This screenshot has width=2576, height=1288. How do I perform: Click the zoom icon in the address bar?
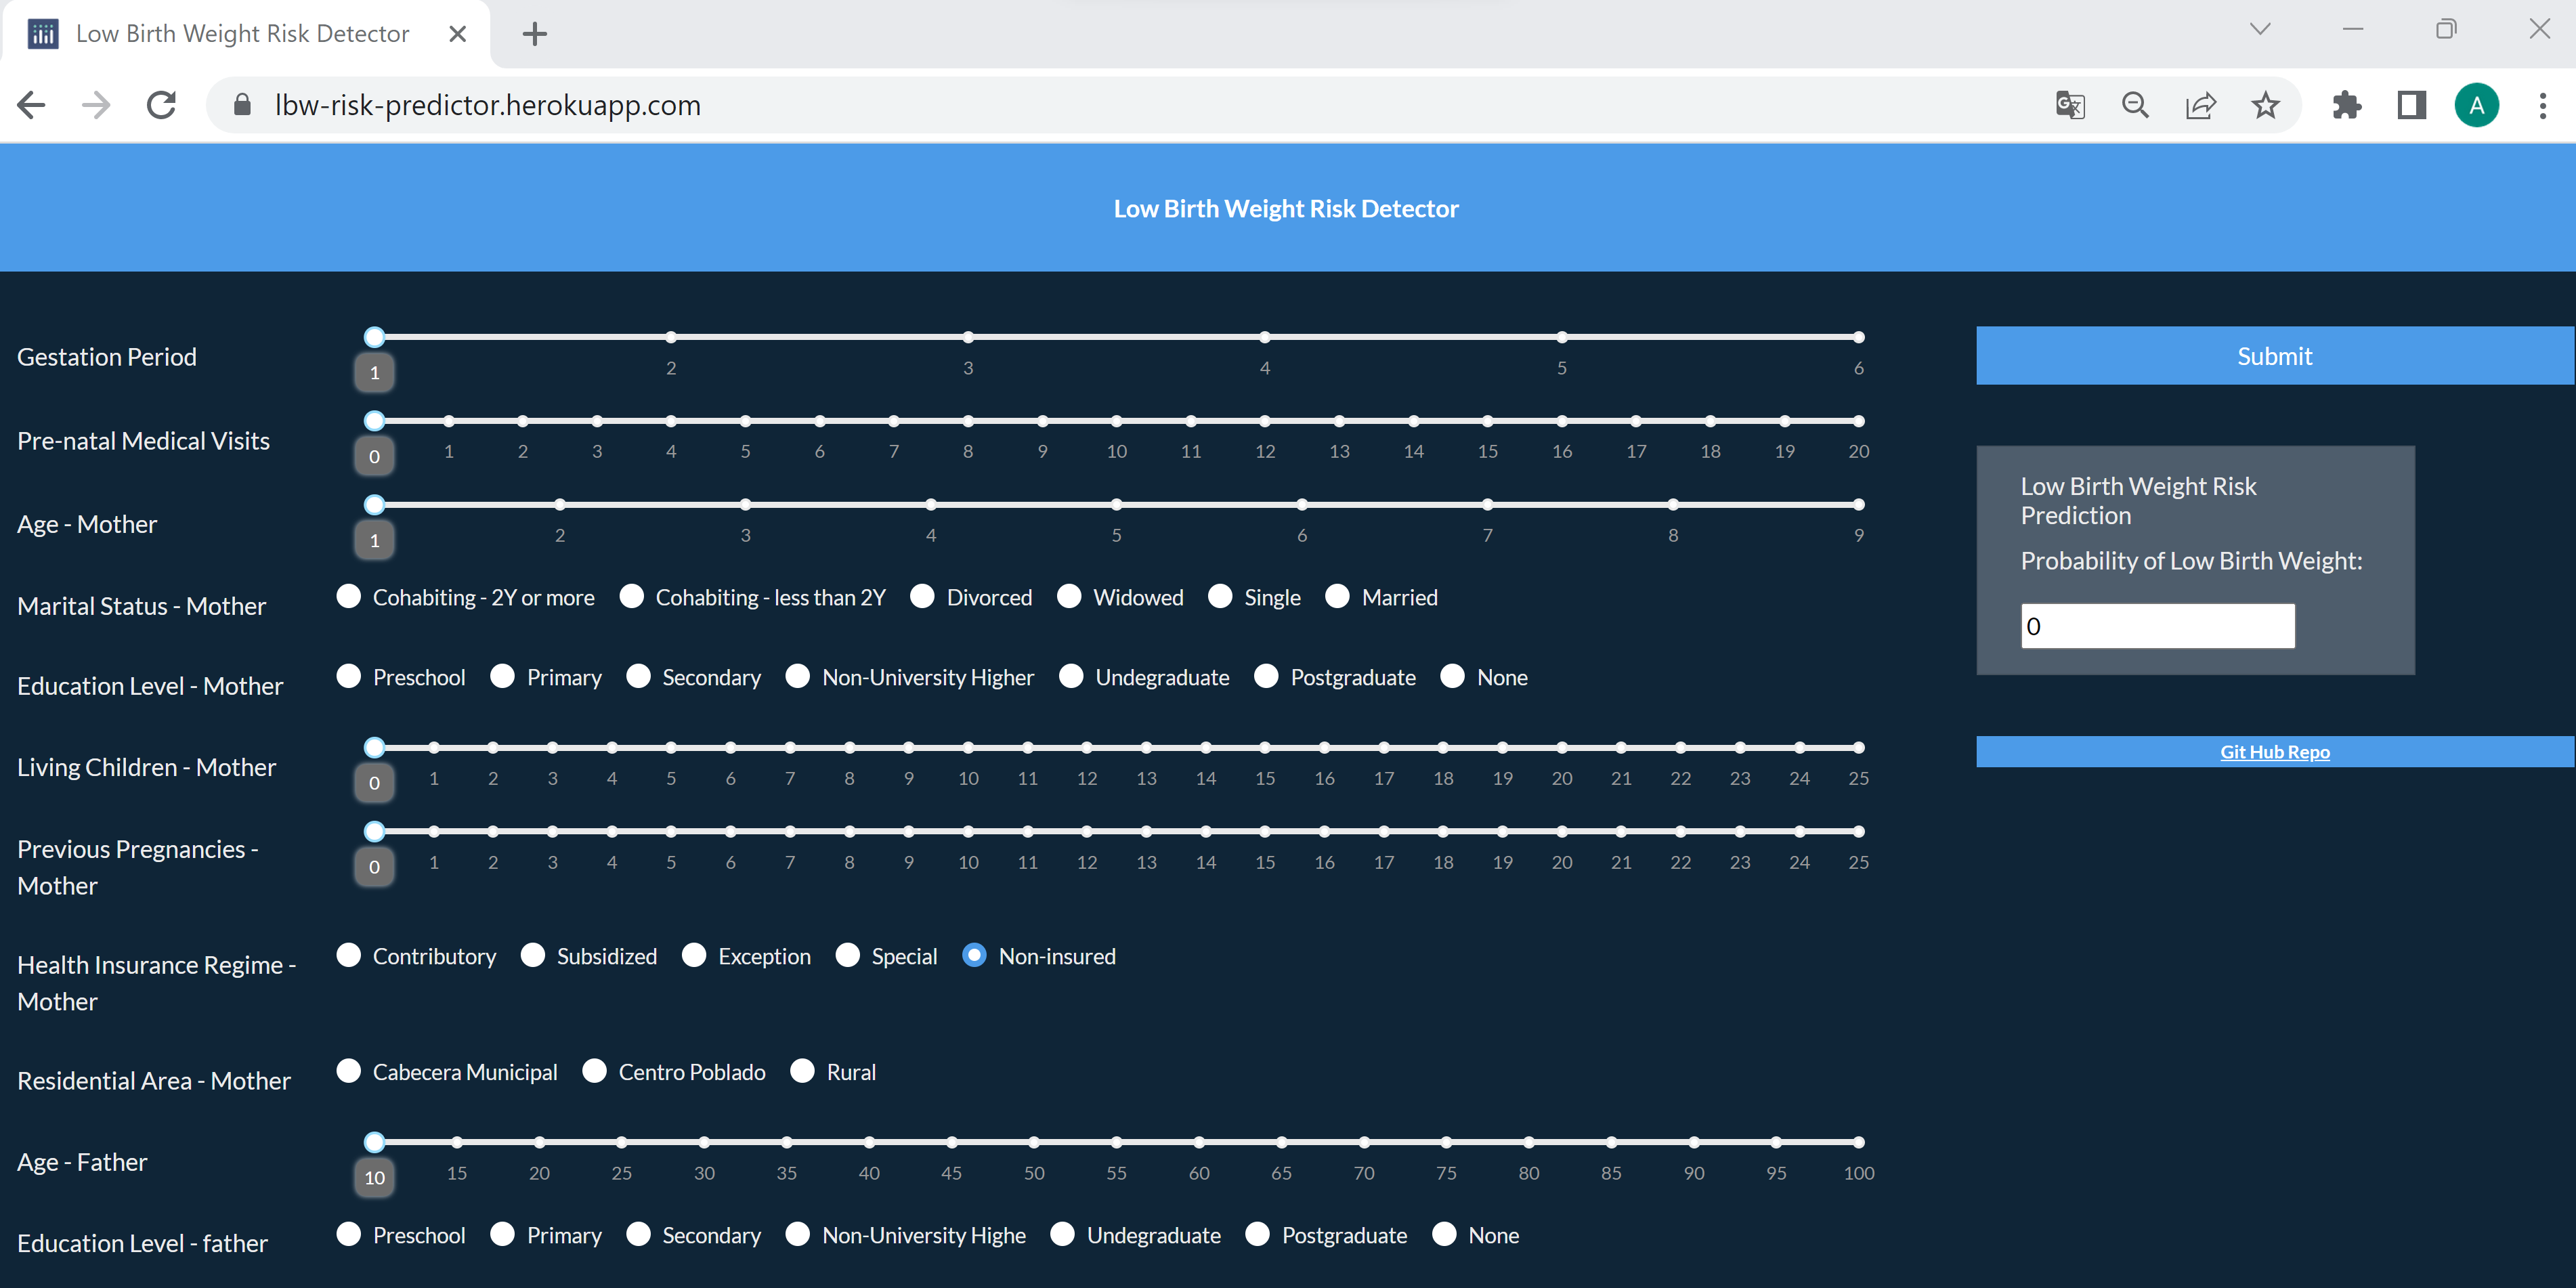click(x=2136, y=105)
